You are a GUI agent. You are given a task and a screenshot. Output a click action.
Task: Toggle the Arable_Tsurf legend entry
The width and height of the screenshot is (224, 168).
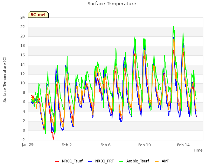134,161
